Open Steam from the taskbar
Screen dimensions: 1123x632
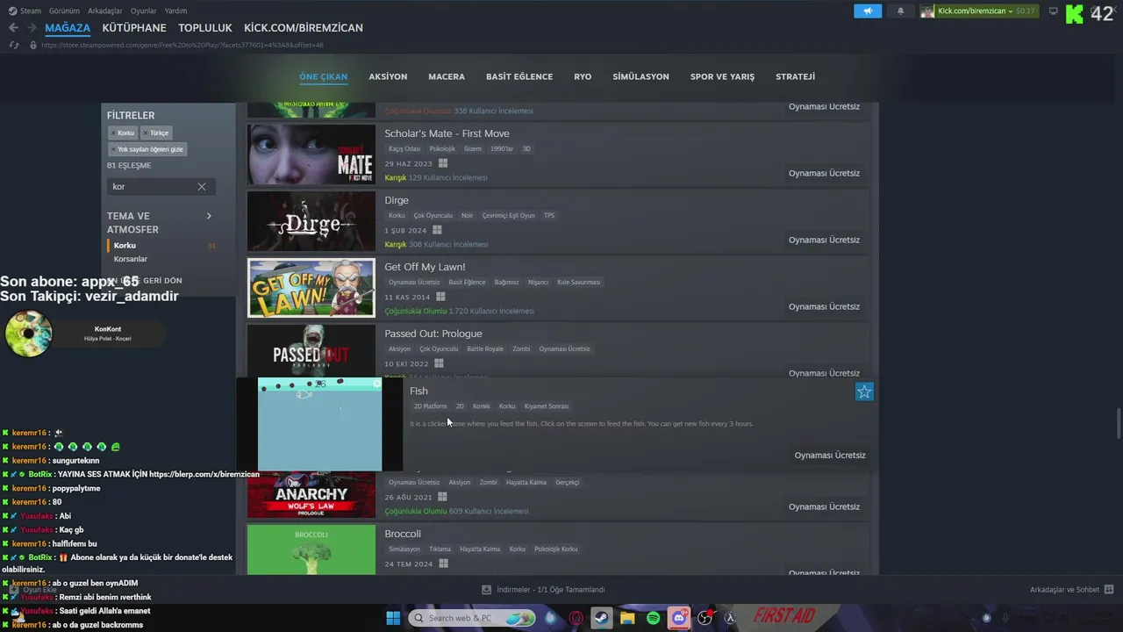pyautogui.click(x=602, y=618)
